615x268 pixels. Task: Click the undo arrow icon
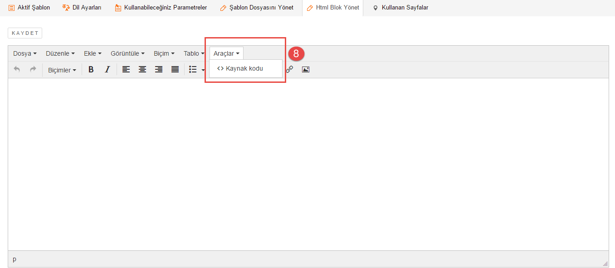click(17, 69)
